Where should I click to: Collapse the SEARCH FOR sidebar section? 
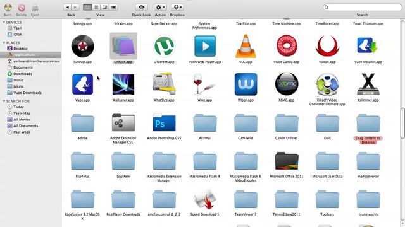click(x=4, y=101)
